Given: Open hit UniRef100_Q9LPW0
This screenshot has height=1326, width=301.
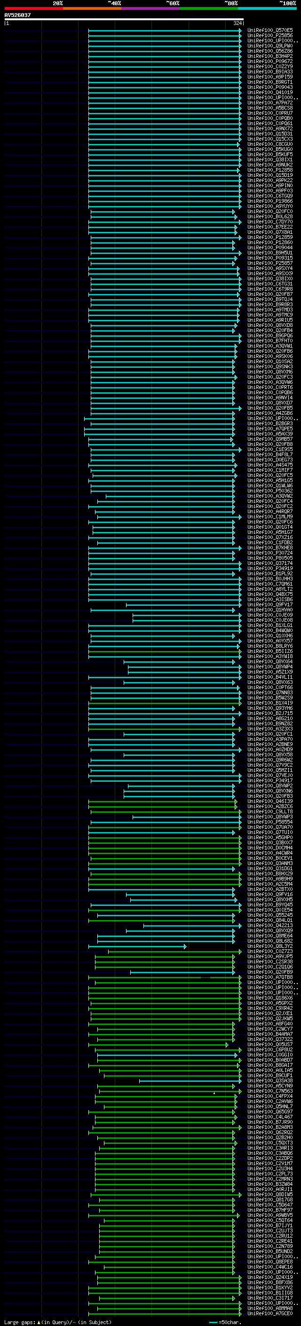Looking at the screenshot, I should (270, 46).
